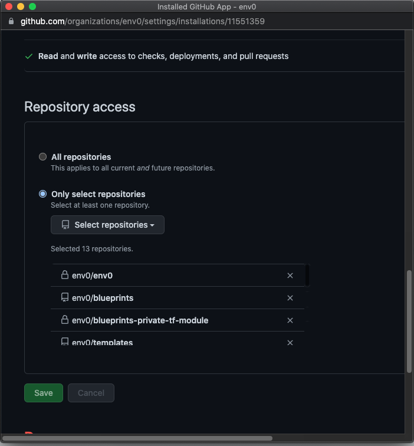Image resolution: width=414 pixels, height=446 pixels.
Task: Click the github.com URL address field
Action: [x=143, y=21]
